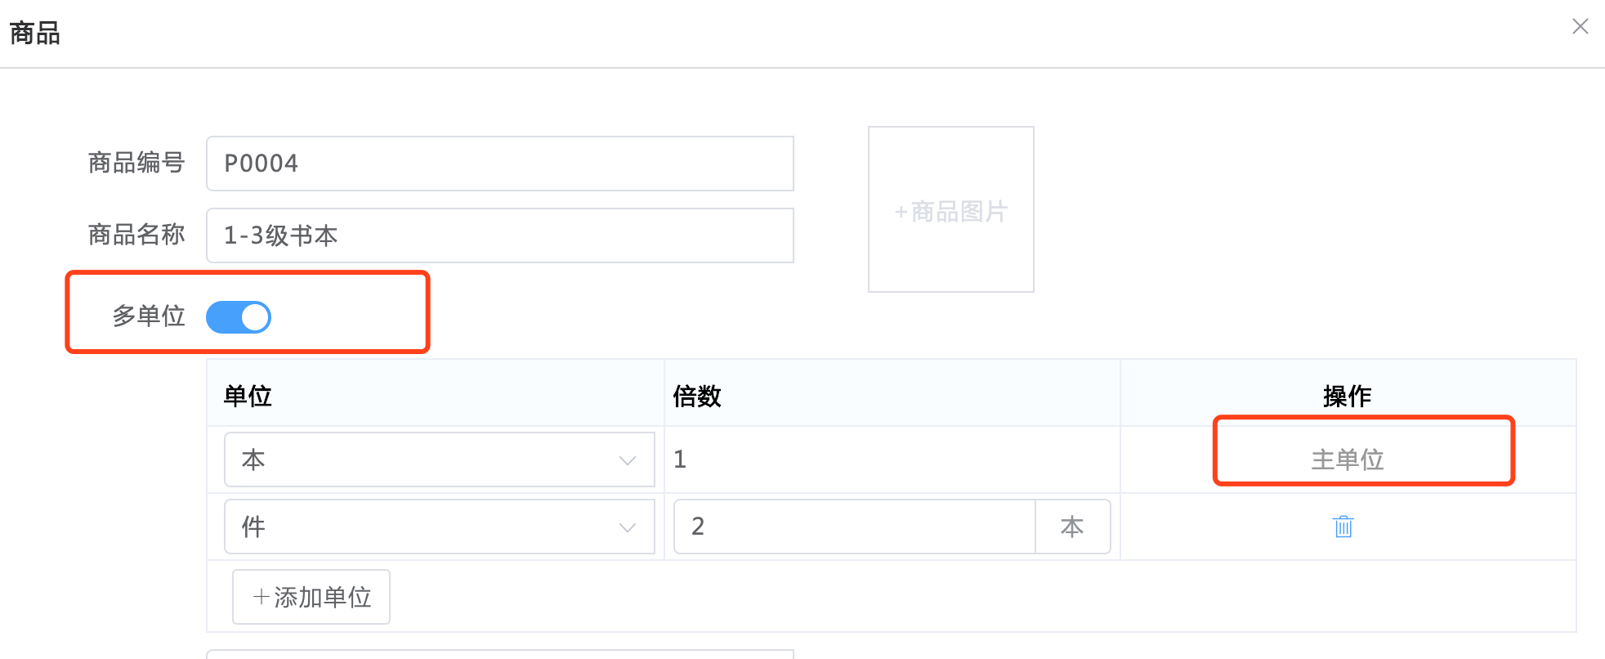This screenshot has height=659, width=1605.
Task: Turn off the 多单位 switch
Action: 239,317
